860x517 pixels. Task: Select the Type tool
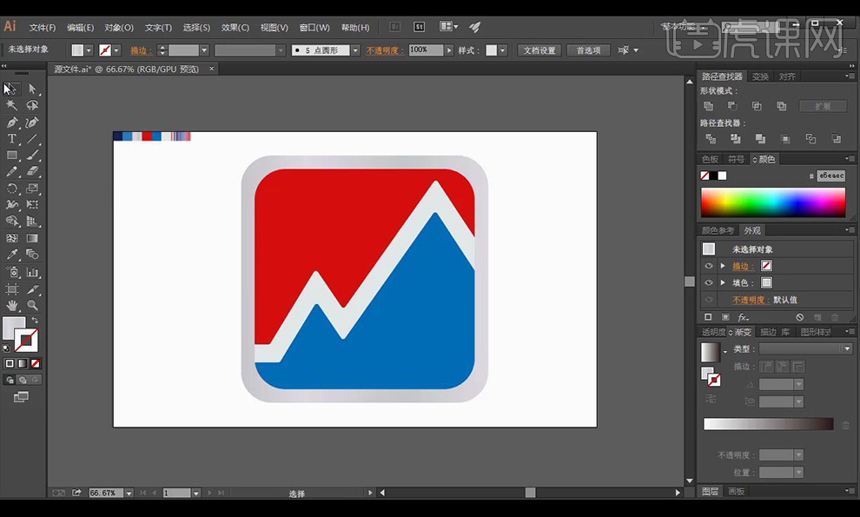point(11,139)
